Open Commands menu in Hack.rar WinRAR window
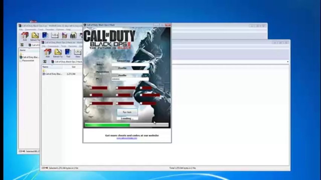The image size is (321, 180). pyautogui.click(x=53, y=46)
